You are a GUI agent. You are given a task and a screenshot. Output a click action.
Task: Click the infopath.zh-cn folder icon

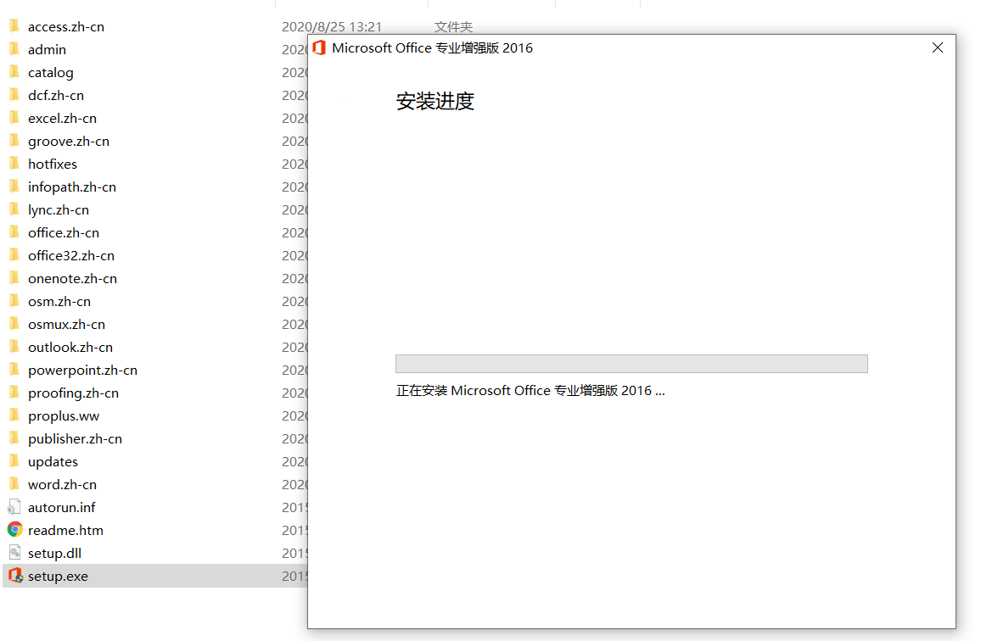[x=14, y=187]
